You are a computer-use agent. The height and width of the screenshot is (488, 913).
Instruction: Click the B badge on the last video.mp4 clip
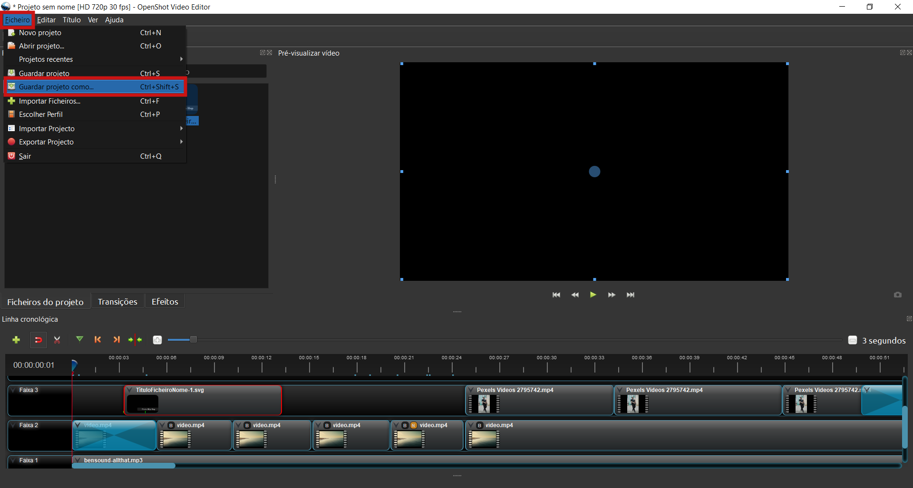coord(479,425)
